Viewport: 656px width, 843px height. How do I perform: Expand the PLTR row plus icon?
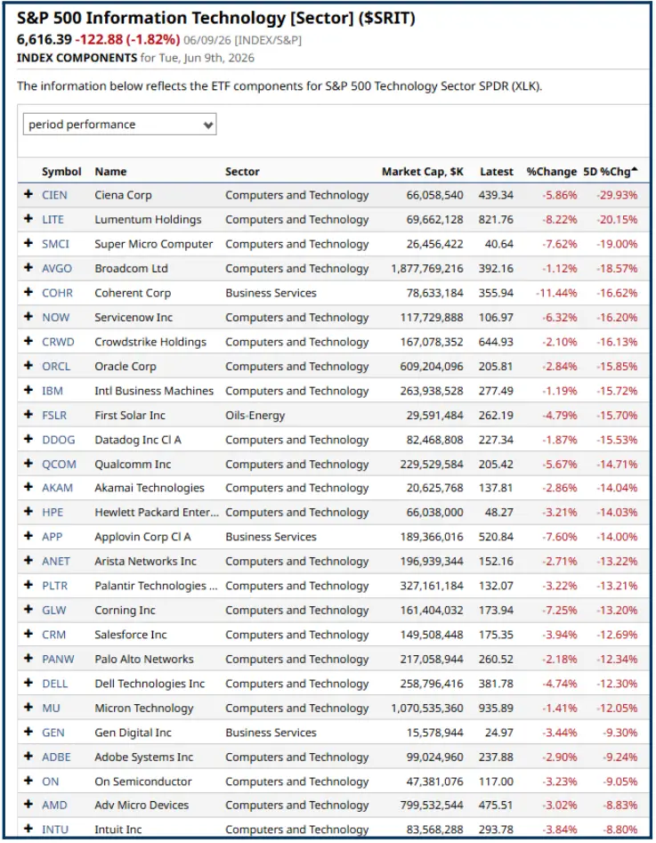[x=28, y=584]
